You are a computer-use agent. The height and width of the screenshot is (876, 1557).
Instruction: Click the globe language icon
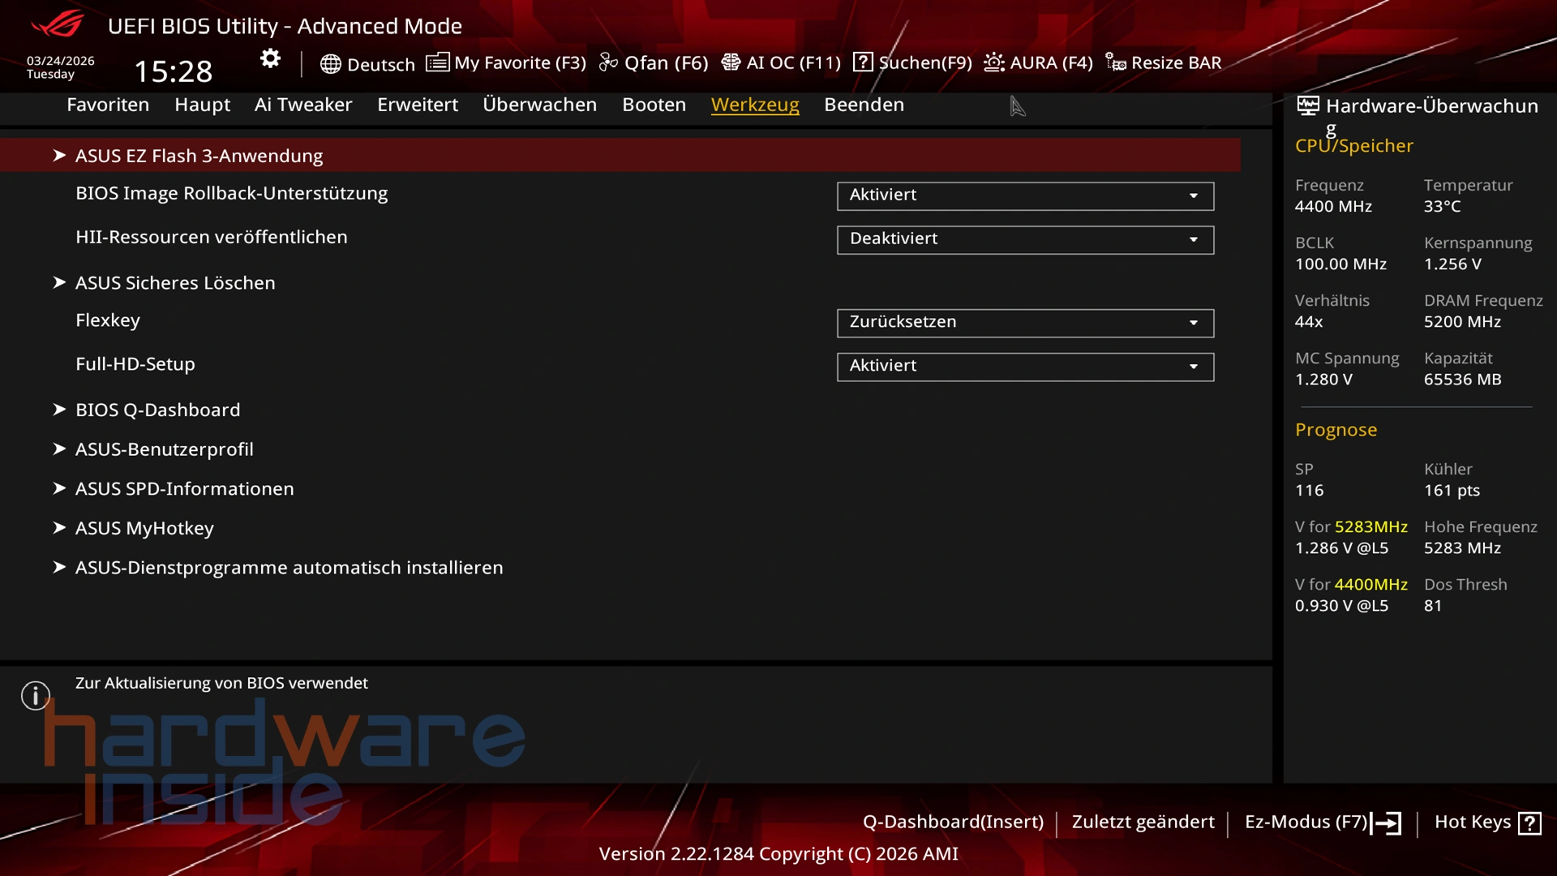click(x=330, y=64)
